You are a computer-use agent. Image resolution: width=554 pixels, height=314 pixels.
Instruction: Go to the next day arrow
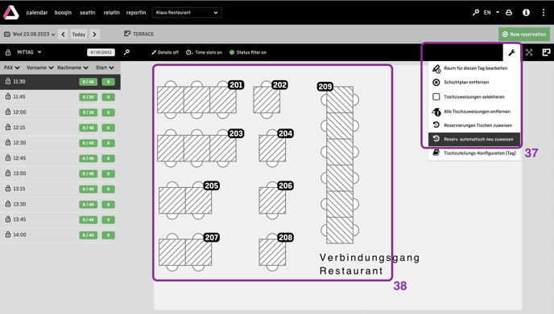94,35
